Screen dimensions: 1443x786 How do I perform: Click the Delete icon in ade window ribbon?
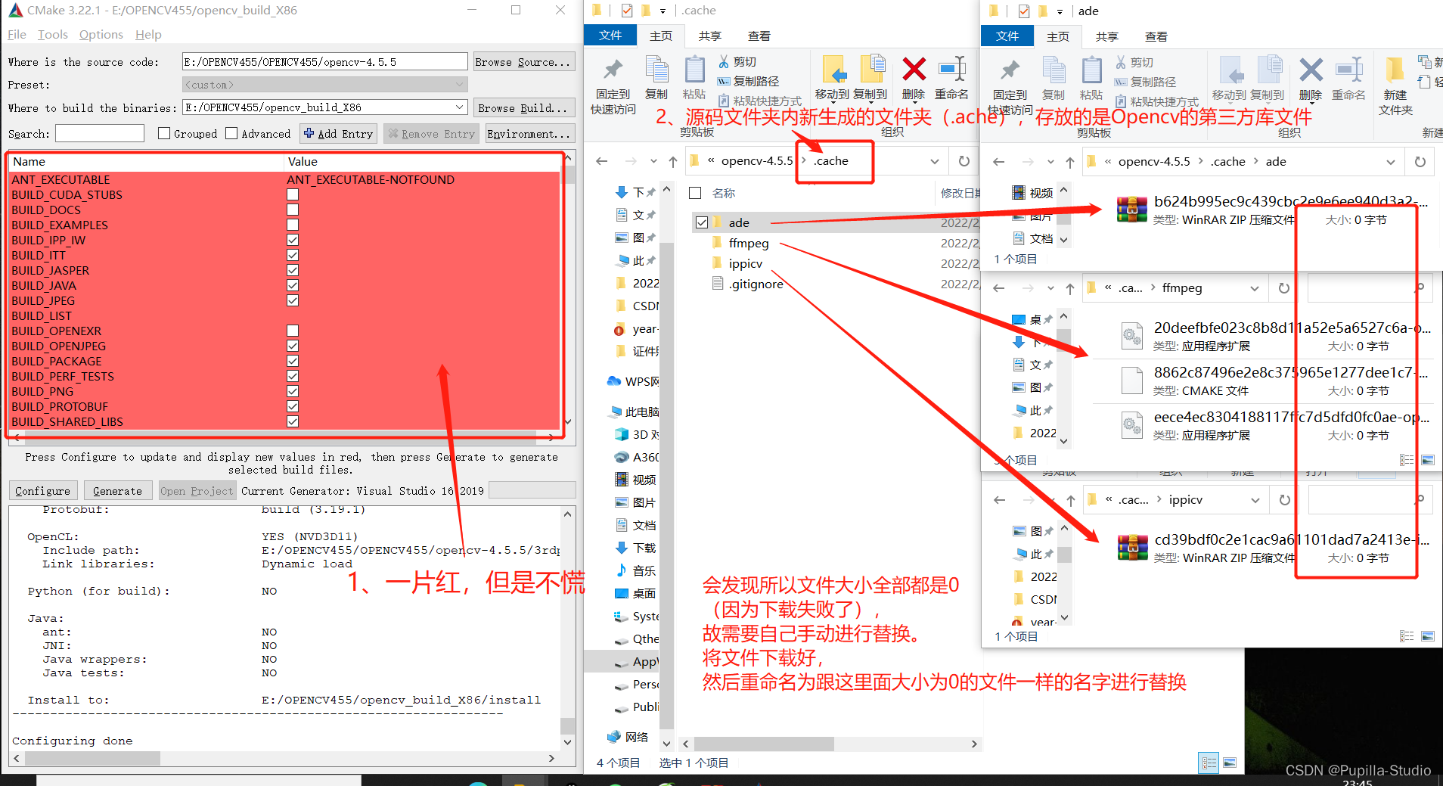(x=1311, y=70)
